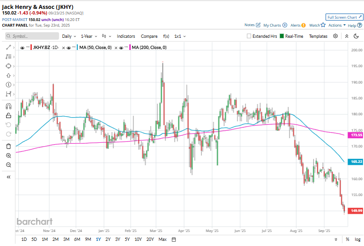Open more options for MA 200
364x246 pixels.
pyautogui.click(x=126, y=47)
